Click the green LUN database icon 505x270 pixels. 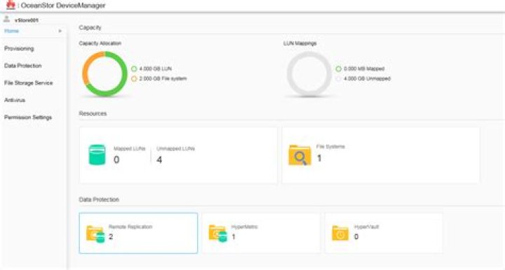97,155
